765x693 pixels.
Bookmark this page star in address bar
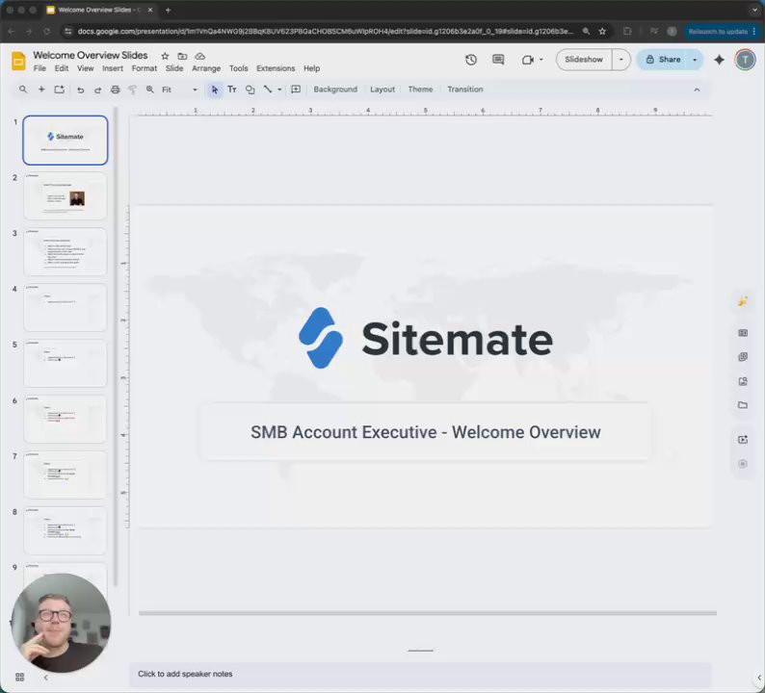(x=602, y=31)
